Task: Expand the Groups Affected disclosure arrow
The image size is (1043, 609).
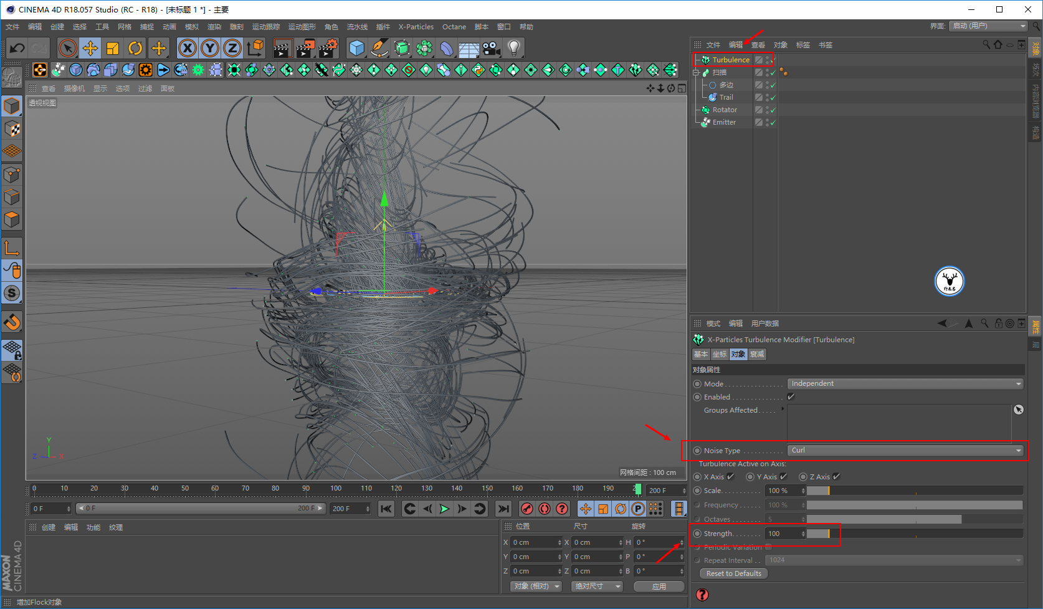Action: pos(783,409)
